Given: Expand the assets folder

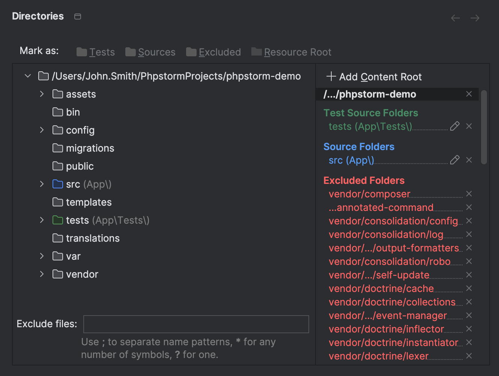Looking at the screenshot, I should tap(42, 94).
